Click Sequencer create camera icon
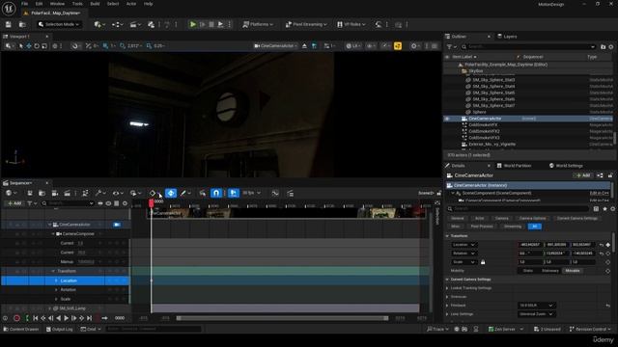The image size is (618, 347). point(55,193)
